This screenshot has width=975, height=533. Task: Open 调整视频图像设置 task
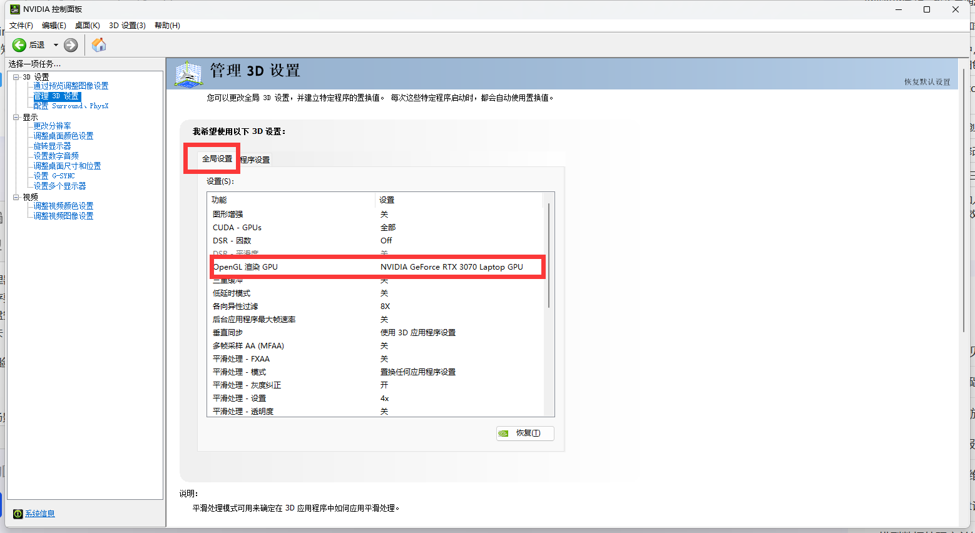coord(63,216)
